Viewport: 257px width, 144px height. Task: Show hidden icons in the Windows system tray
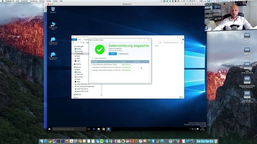point(190,129)
